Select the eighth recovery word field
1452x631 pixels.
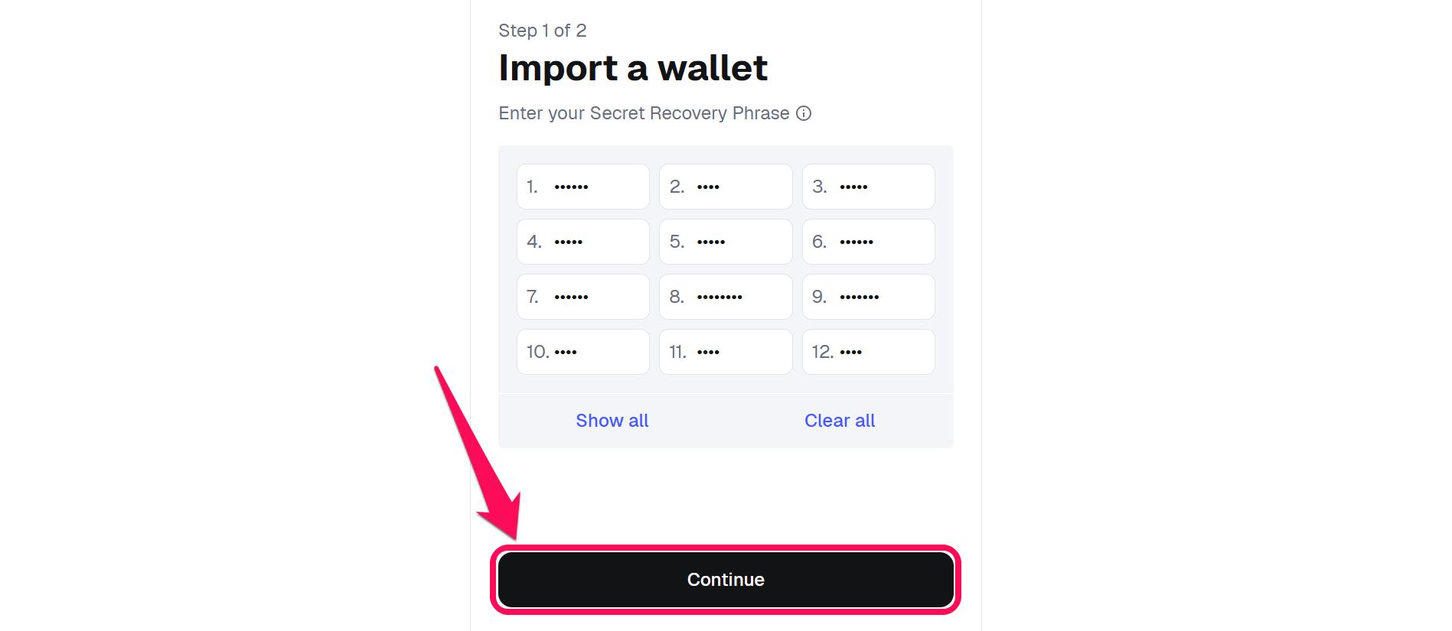(x=726, y=297)
